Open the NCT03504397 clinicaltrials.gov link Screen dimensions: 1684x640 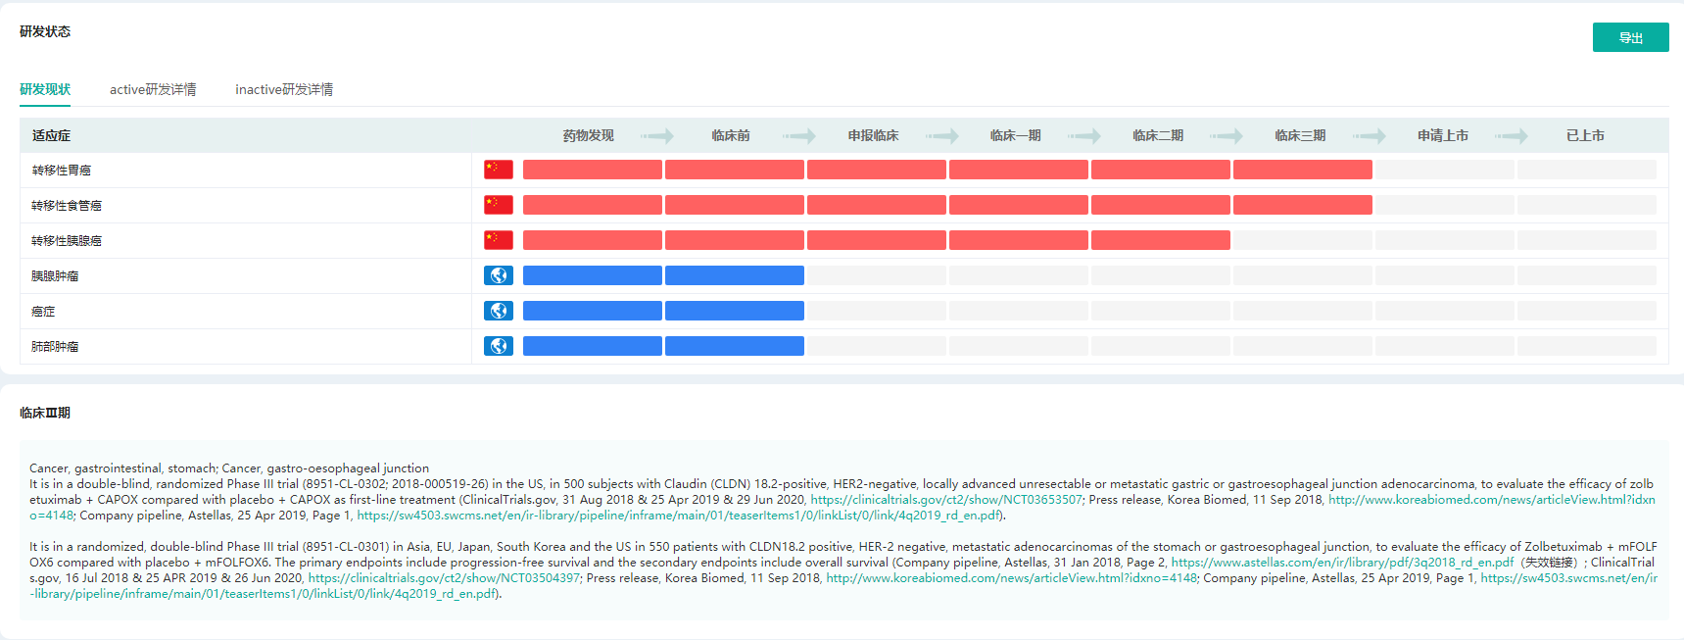point(444,578)
